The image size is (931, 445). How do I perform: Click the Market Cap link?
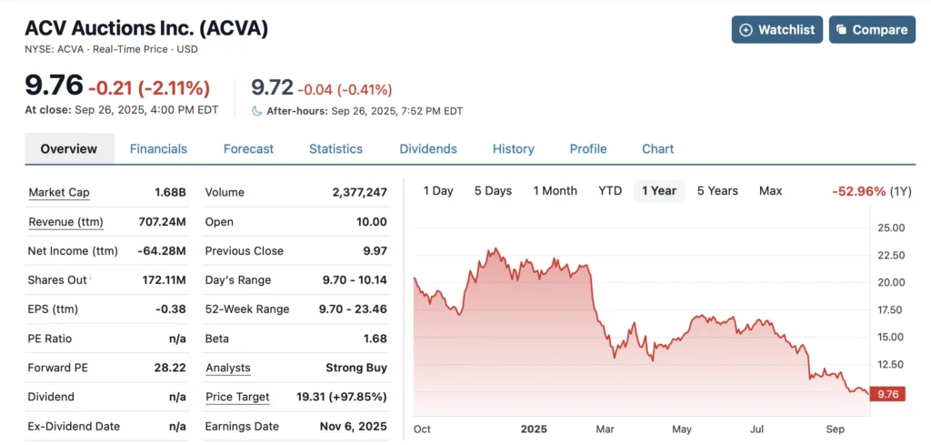click(x=59, y=193)
